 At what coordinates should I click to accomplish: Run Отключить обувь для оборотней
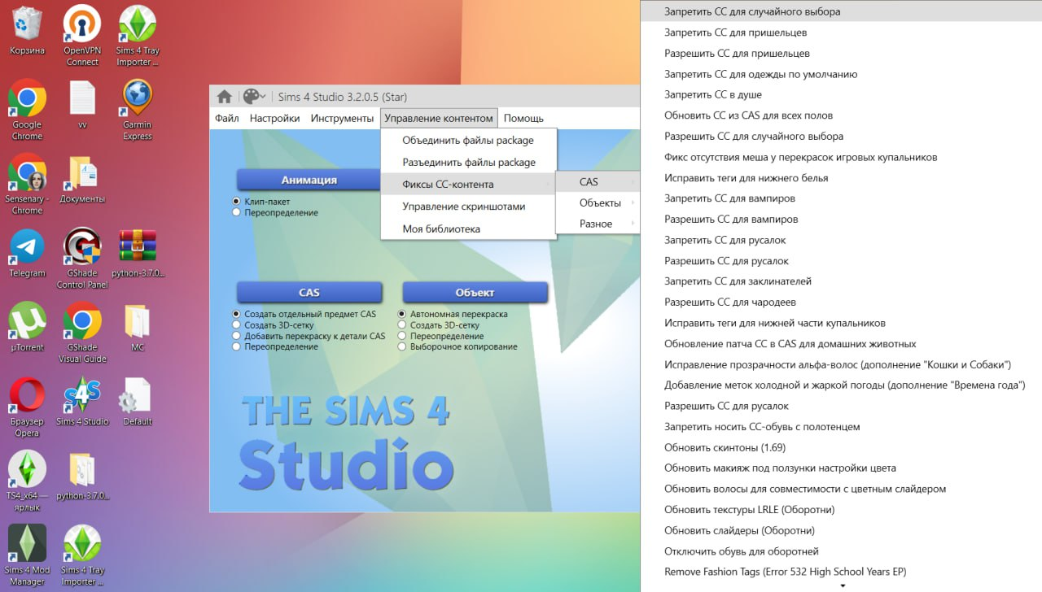tap(842, 551)
